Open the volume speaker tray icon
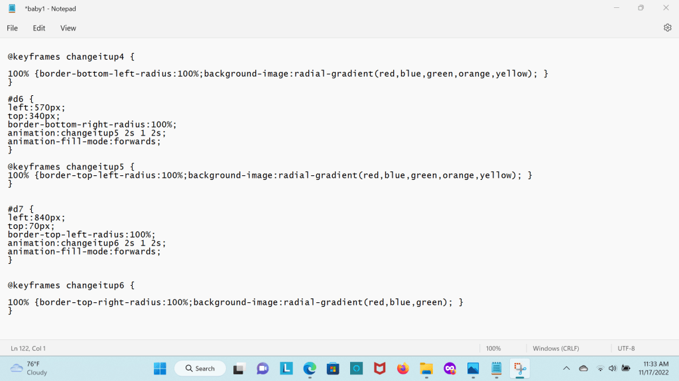Viewport: 679px width, 381px height. pyautogui.click(x=612, y=368)
